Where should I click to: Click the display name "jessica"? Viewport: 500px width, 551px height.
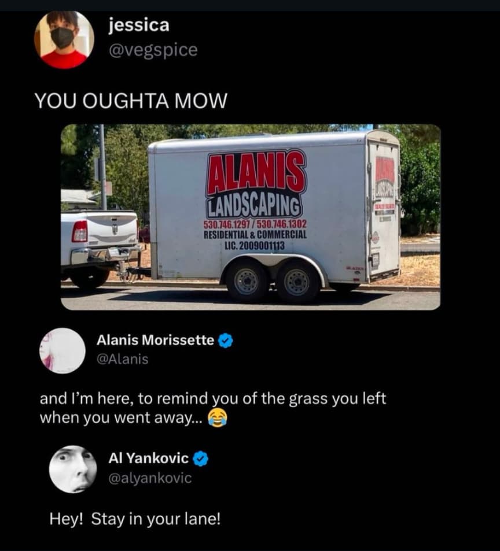(x=139, y=25)
